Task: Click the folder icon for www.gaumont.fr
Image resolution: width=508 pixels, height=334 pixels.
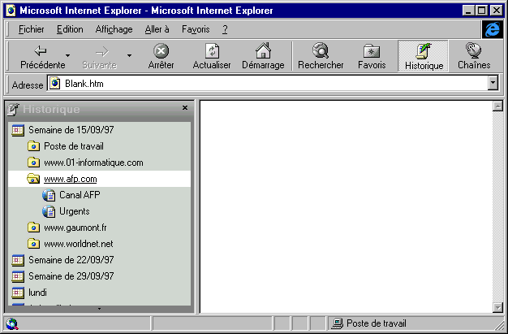Action: pyautogui.click(x=33, y=228)
